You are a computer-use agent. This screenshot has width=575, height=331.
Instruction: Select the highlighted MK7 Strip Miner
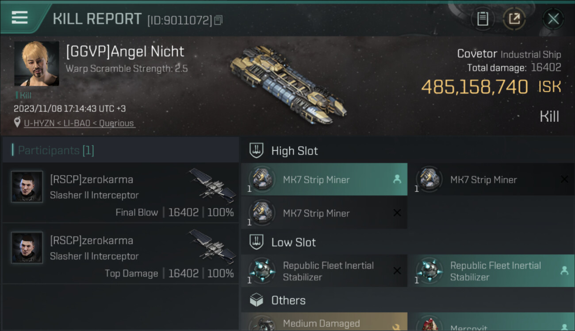(x=324, y=180)
